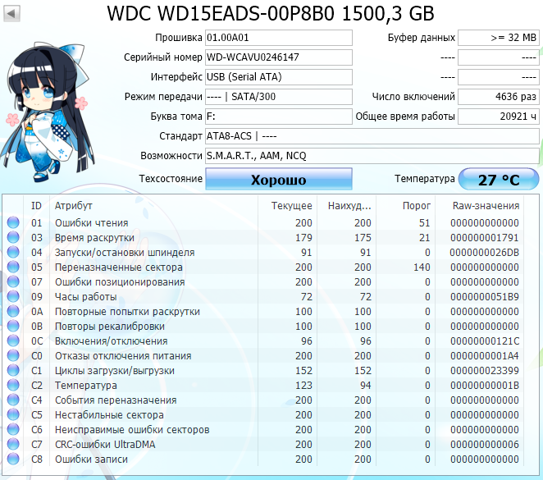Click threshold value 51 for Ошибки чтения
543x480 pixels.
425,222
